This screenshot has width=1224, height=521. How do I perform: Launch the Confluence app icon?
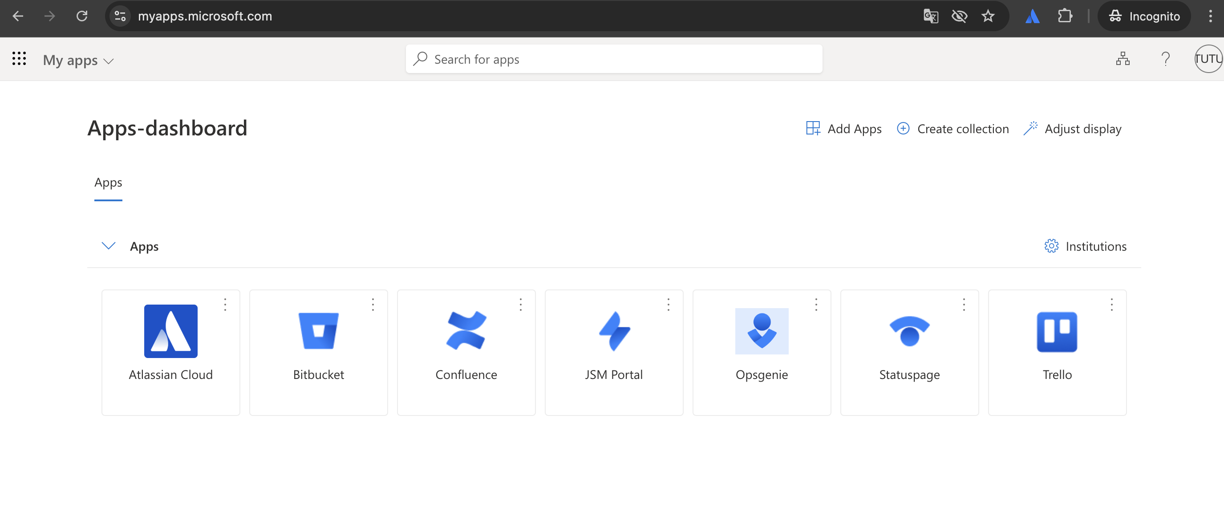coord(466,331)
